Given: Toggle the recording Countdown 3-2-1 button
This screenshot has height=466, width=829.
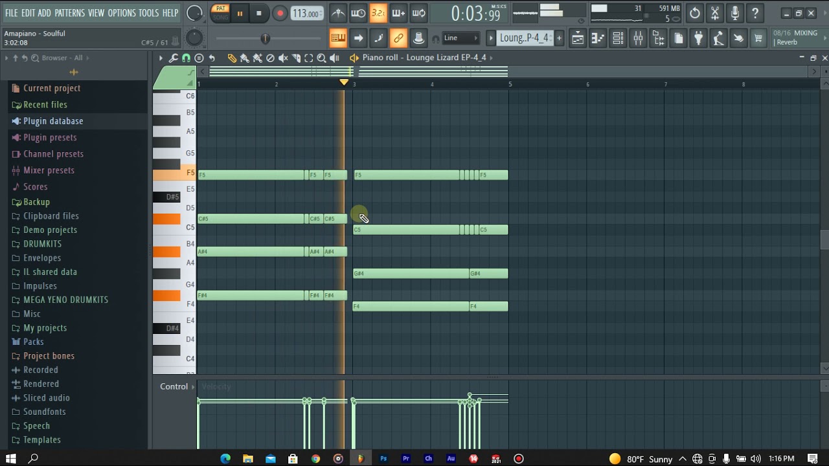Looking at the screenshot, I should pyautogui.click(x=378, y=13).
